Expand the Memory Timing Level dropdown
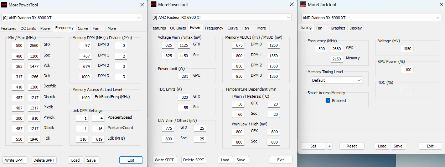Image resolution: width=445 pixels, height=167 pixels. coord(337,80)
